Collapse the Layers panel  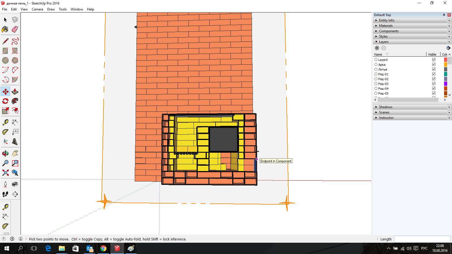pos(383,42)
